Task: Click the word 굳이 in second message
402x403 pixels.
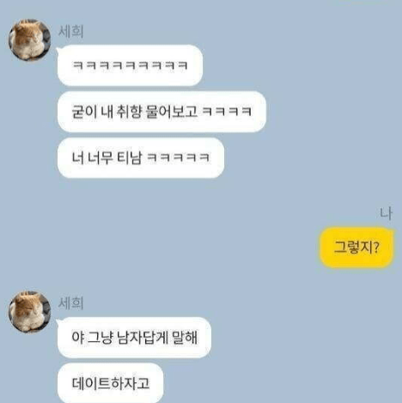Action: (x=84, y=112)
